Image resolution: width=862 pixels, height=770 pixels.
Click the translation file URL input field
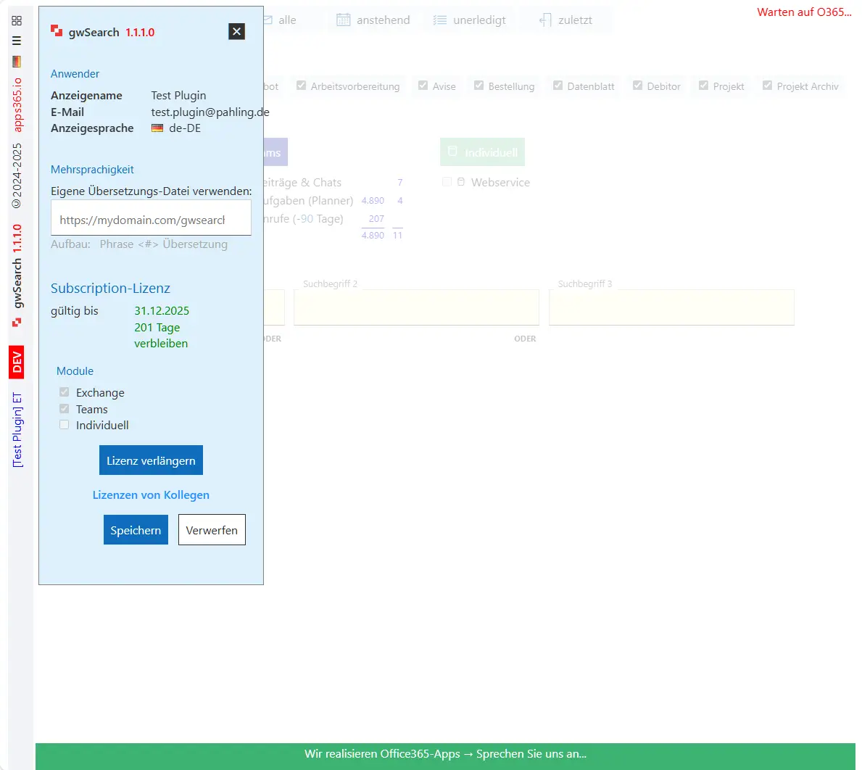151,217
